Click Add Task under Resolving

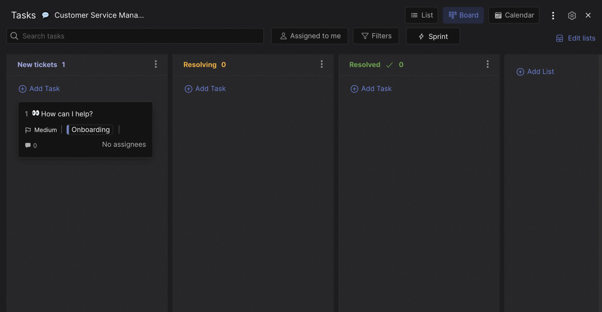tap(205, 88)
